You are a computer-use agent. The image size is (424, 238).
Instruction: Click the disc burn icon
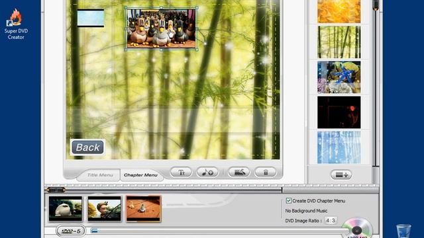[x=356, y=229]
